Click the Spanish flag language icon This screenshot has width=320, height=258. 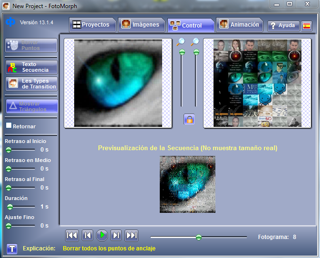tap(307, 26)
